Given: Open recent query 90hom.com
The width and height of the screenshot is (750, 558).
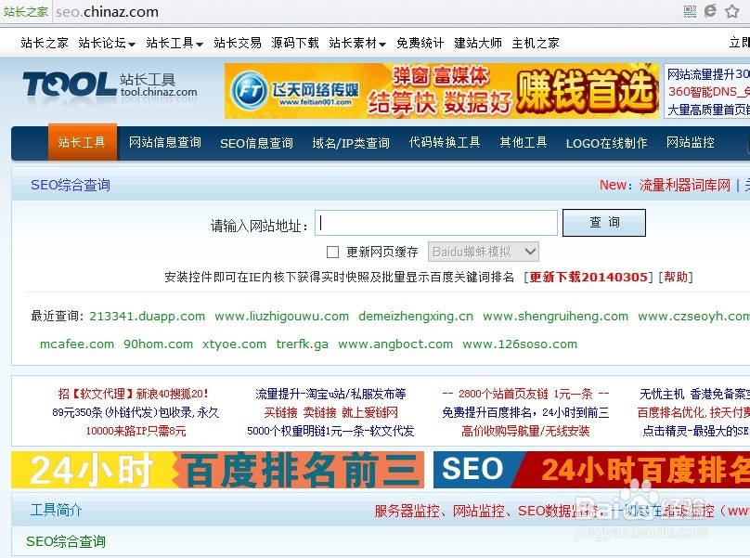Looking at the screenshot, I should (159, 344).
